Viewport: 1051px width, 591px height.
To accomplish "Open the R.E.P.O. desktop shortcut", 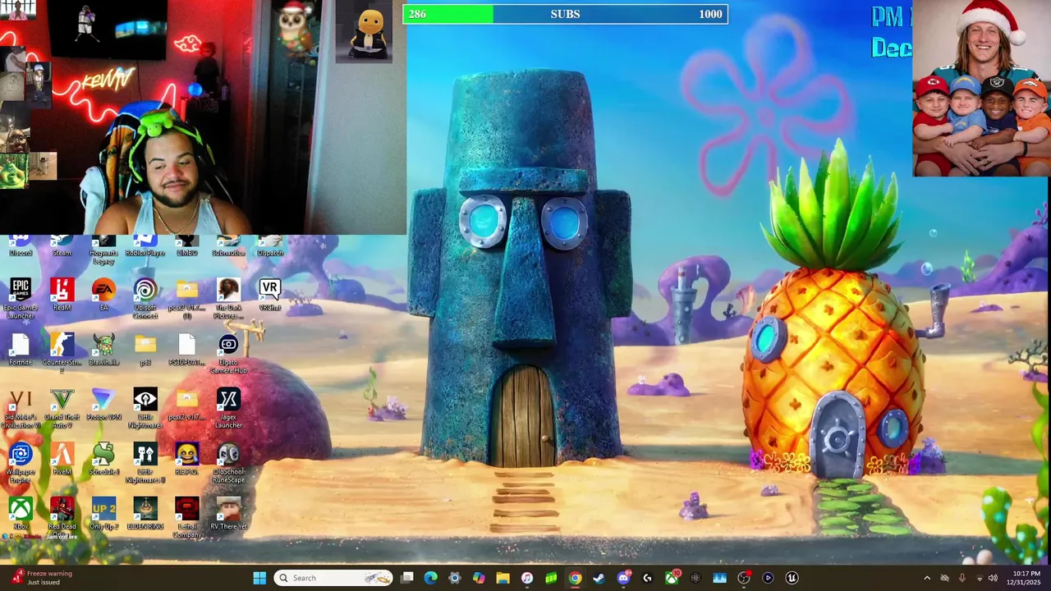I will [x=186, y=460].
